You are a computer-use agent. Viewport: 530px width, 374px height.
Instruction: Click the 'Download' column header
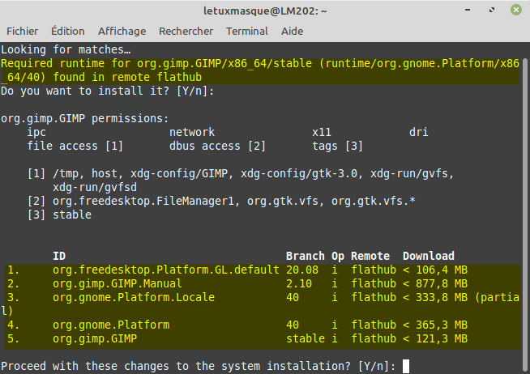[428, 256]
